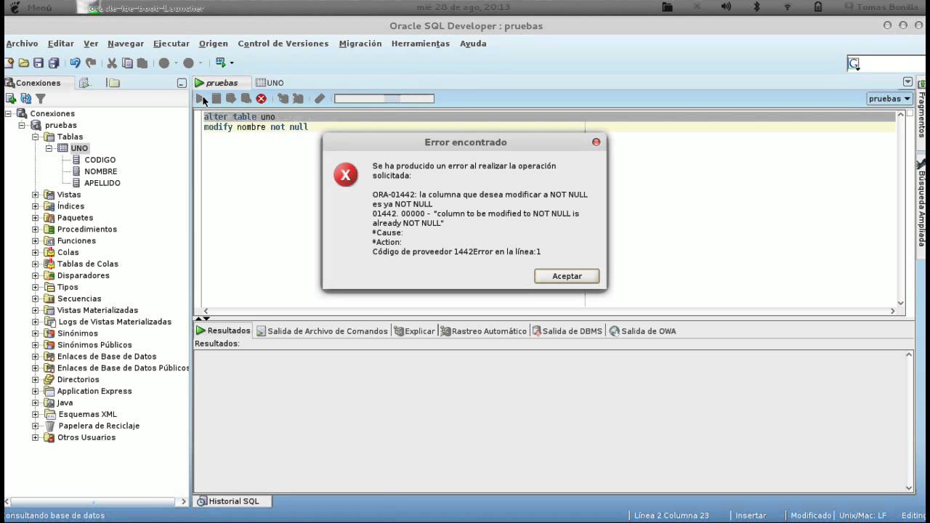Screen dimensions: 930x523
Task: Collapse the Tablas tree node
Action: click(x=35, y=137)
